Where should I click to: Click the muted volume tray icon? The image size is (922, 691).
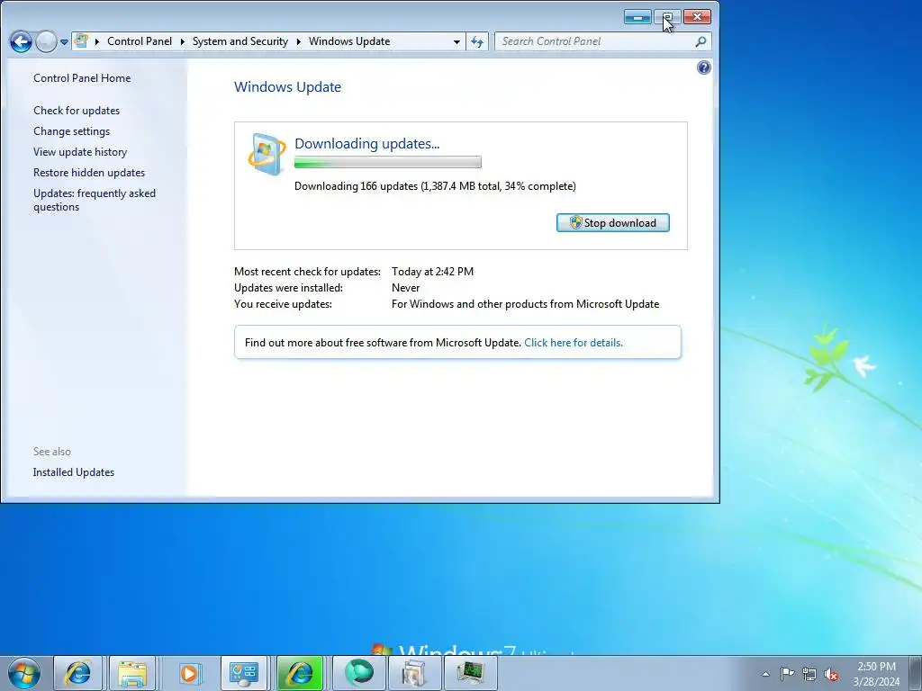[x=831, y=674]
